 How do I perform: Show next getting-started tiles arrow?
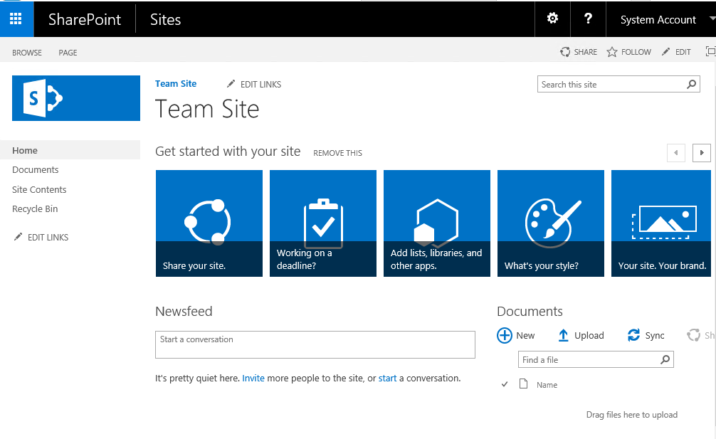coord(702,153)
